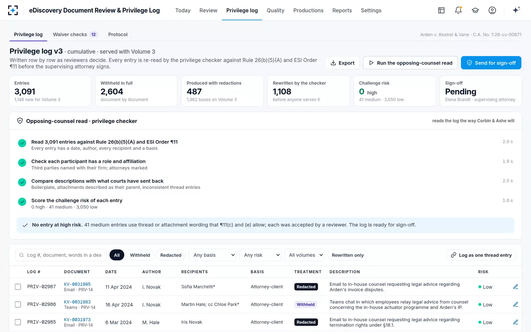Open the sparkle assistant icon
Screen dimensions: 531x332
click(516, 10)
